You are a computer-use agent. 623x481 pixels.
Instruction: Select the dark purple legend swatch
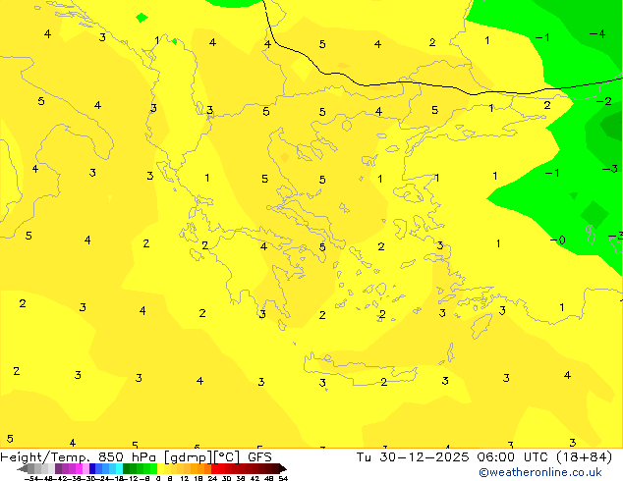click(58, 468)
